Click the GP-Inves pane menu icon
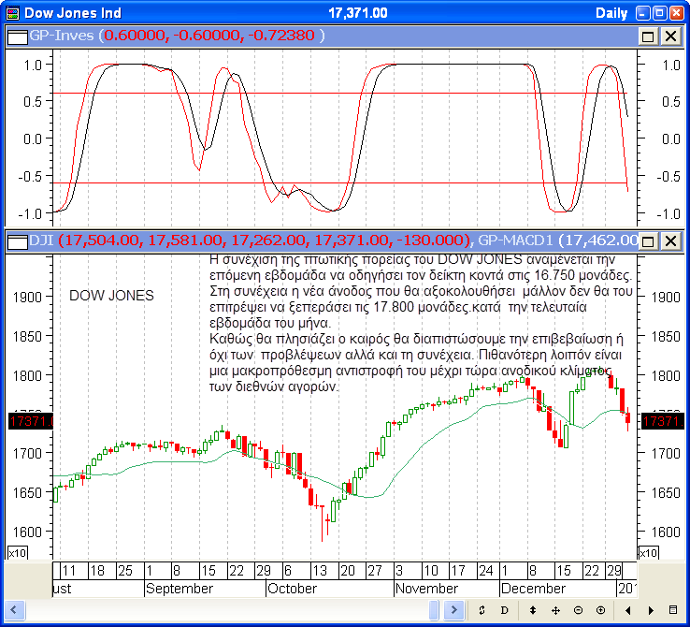Screen dimensions: 690x627 (x=18, y=36)
